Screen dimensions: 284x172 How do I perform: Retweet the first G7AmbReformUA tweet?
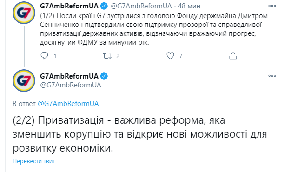click(x=107, y=56)
